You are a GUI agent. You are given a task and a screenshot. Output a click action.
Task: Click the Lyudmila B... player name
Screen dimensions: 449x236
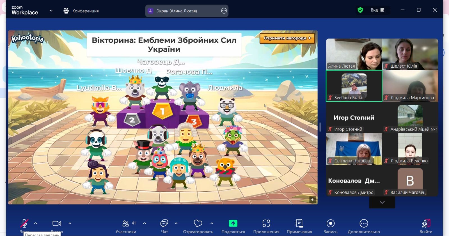(99, 88)
